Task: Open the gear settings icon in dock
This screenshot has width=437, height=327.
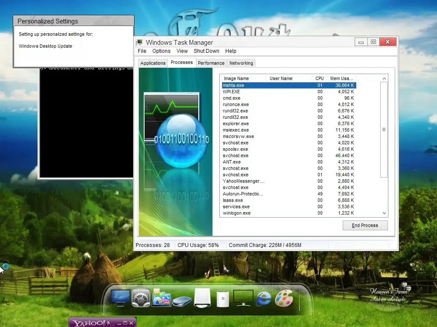Action: click(x=141, y=298)
